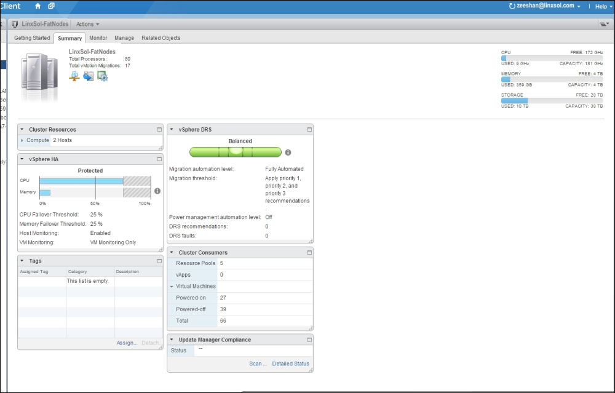The width and height of the screenshot is (615, 393).
Task: Click the Scan ... link
Action: (258, 363)
